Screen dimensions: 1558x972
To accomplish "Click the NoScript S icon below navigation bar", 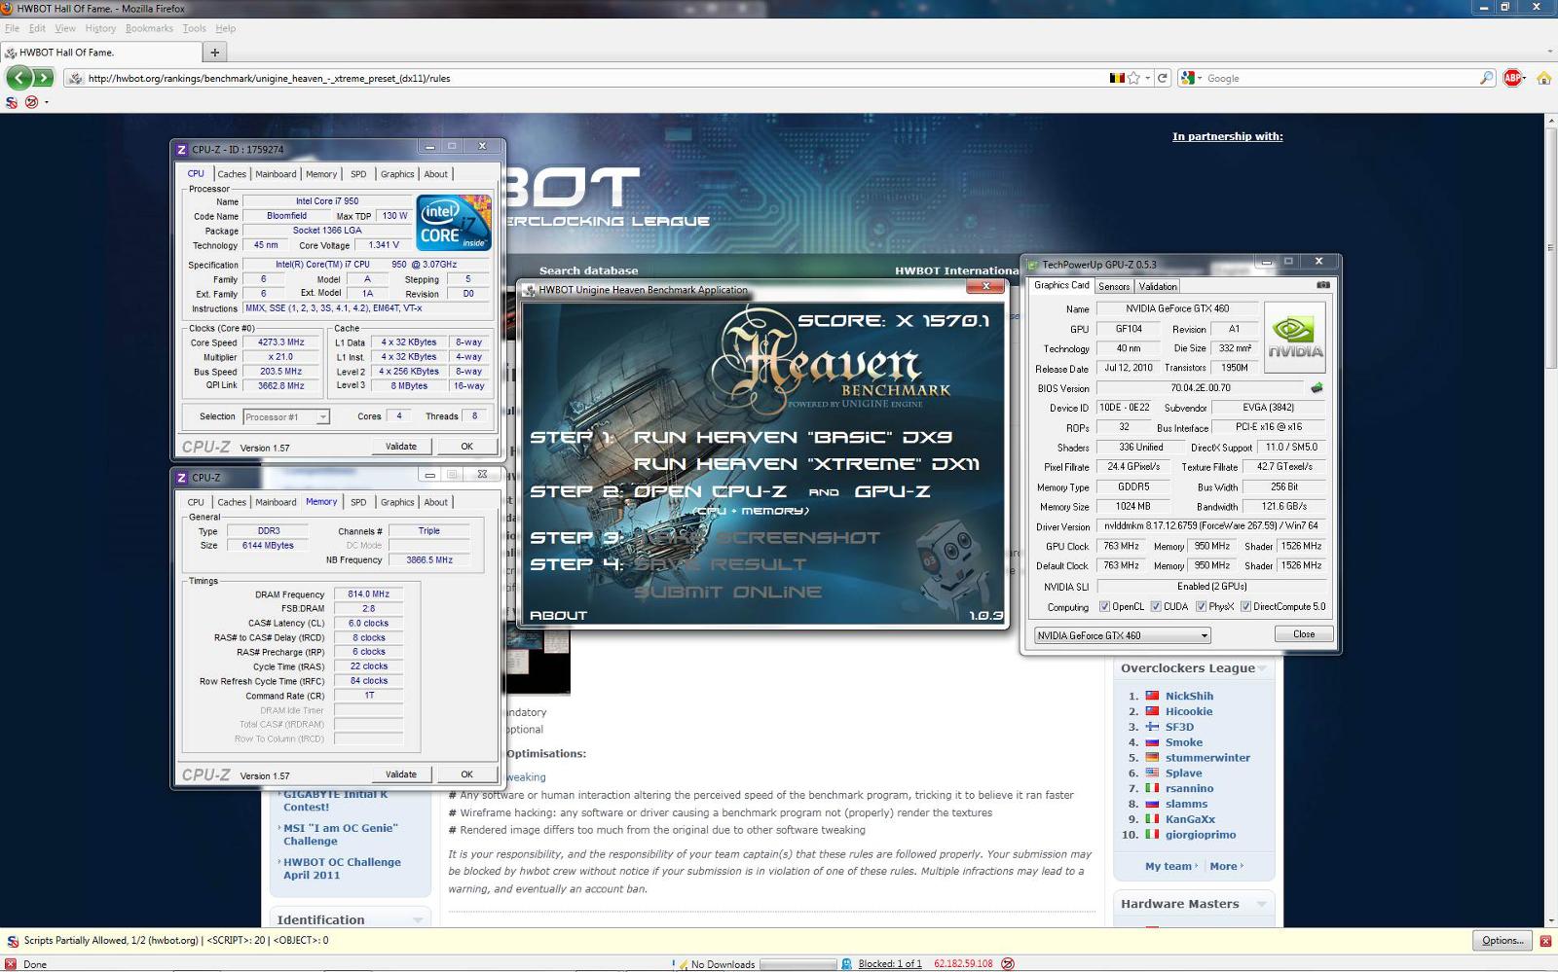I will (x=12, y=101).
